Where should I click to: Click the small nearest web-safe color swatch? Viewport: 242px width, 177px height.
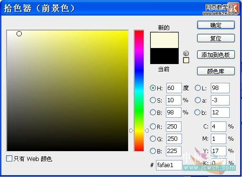coord(186,60)
